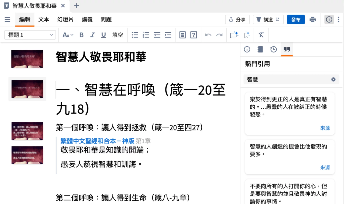Viewport: 344px width, 204px height.
Task: Open the three-dot more options menu
Action: tap(339, 20)
